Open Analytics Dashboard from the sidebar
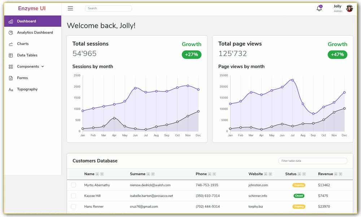Viewport: 361px width, 217px height. 35,33
